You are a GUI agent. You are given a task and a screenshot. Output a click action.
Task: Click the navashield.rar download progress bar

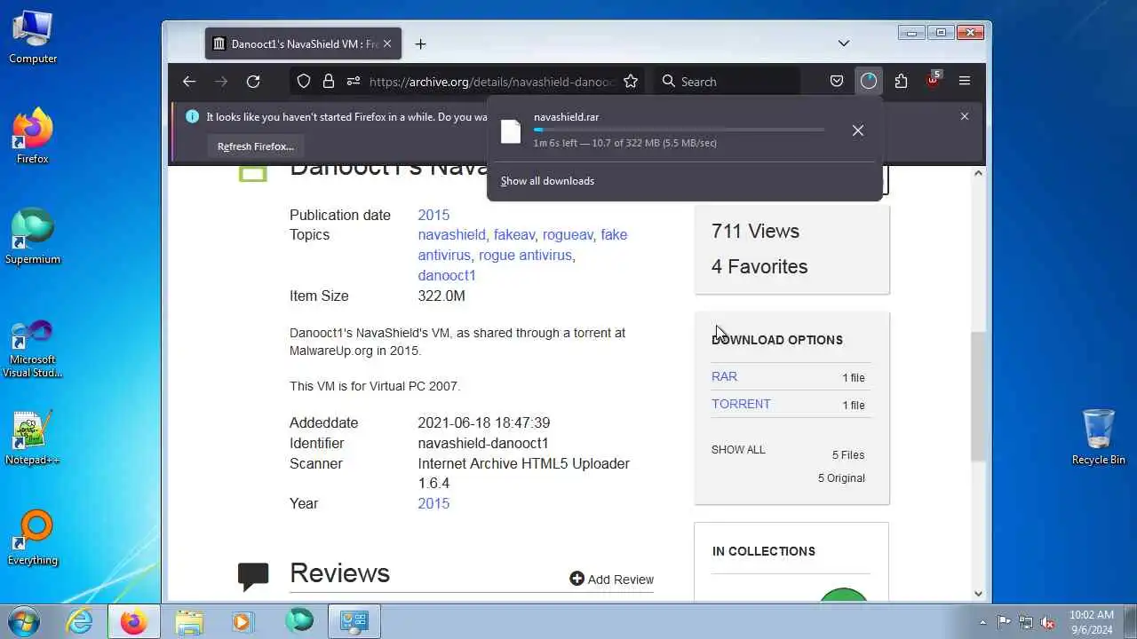[x=679, y=130]
